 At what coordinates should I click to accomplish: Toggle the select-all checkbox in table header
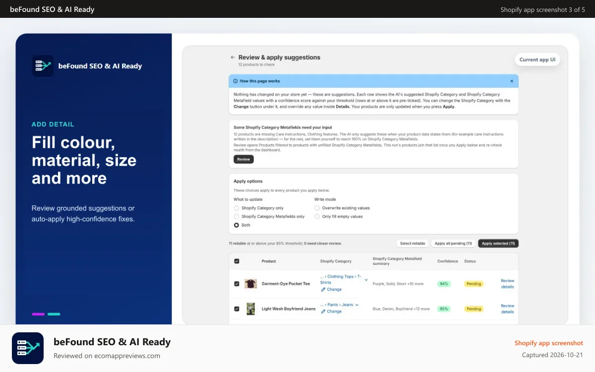(237, 261)
